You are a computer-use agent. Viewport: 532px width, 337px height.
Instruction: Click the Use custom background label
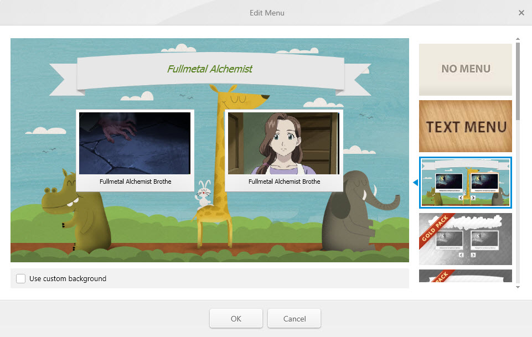(68, 279)
